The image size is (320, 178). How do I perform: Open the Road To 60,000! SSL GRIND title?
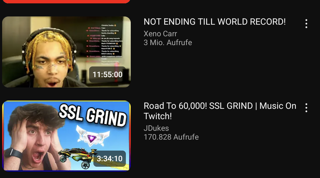click(x=220, y=111)
